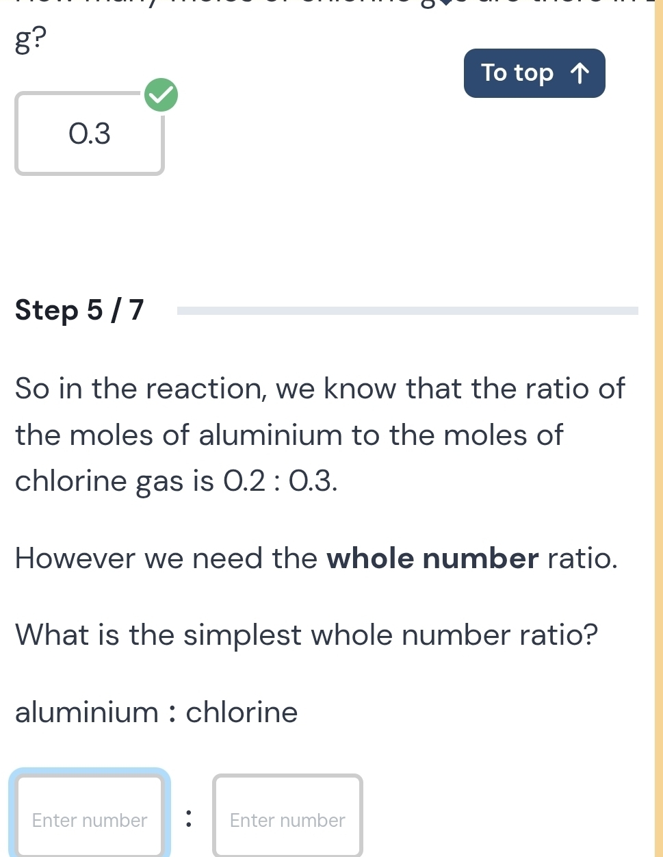The image size is (663, 857).
Task: Click the answered 0.3 box
Action: tap(90, 134)
